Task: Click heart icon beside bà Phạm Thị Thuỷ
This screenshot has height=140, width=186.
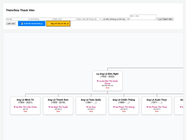Action: [x=147, y=107]
